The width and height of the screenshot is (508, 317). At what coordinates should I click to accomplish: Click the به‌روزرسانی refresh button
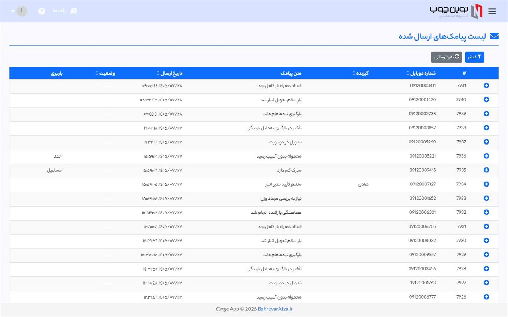(x=447, y=57)
